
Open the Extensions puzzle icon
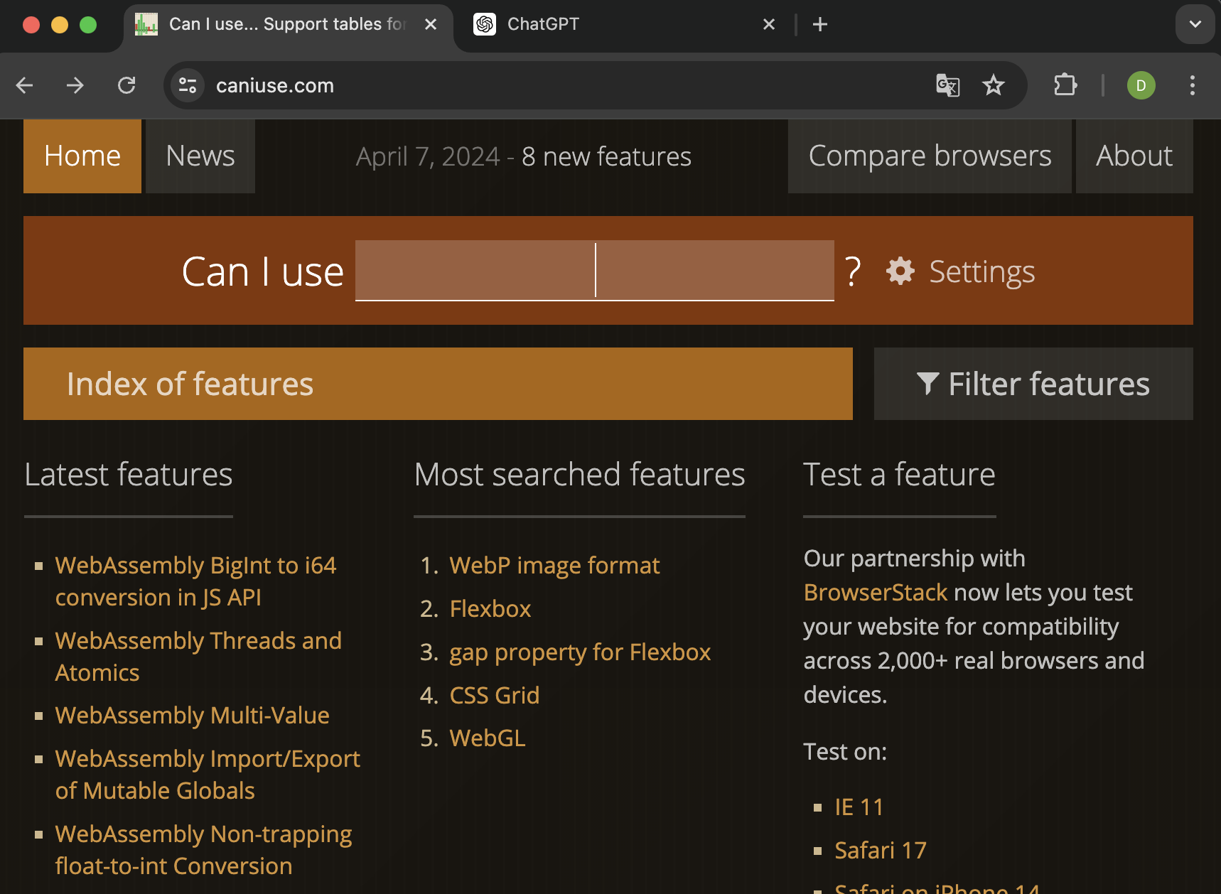coord(1065,86)
